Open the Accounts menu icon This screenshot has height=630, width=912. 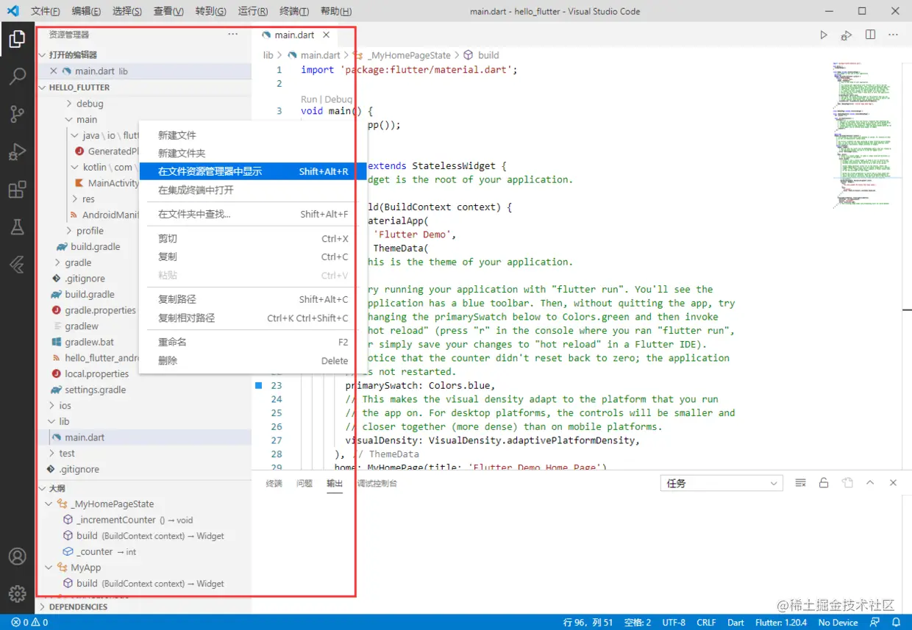coord(17,556)
